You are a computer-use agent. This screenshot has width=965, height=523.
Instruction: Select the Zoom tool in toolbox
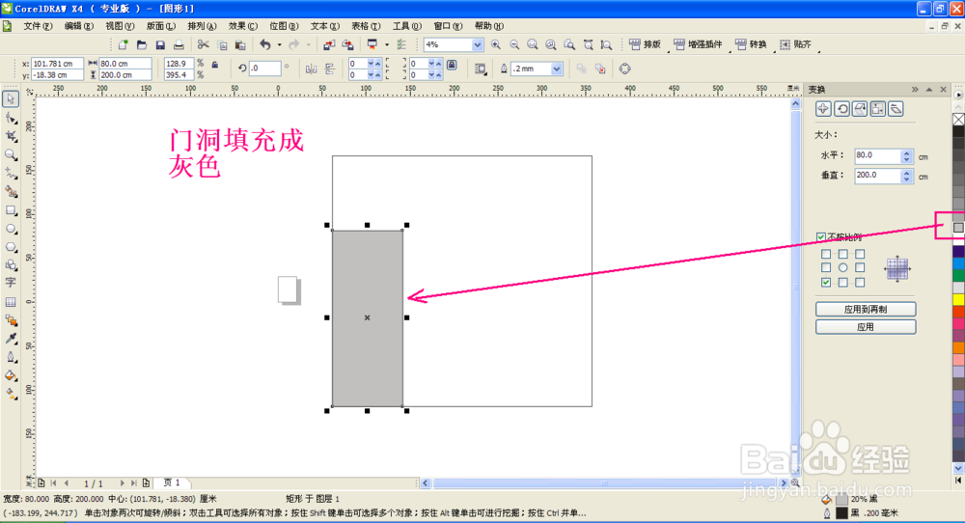point(11,154)
